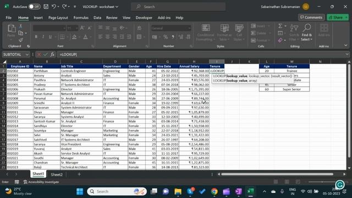352x198 pixels.
Task: Click the AutoSum sigma icon
Action: point(280,26)
